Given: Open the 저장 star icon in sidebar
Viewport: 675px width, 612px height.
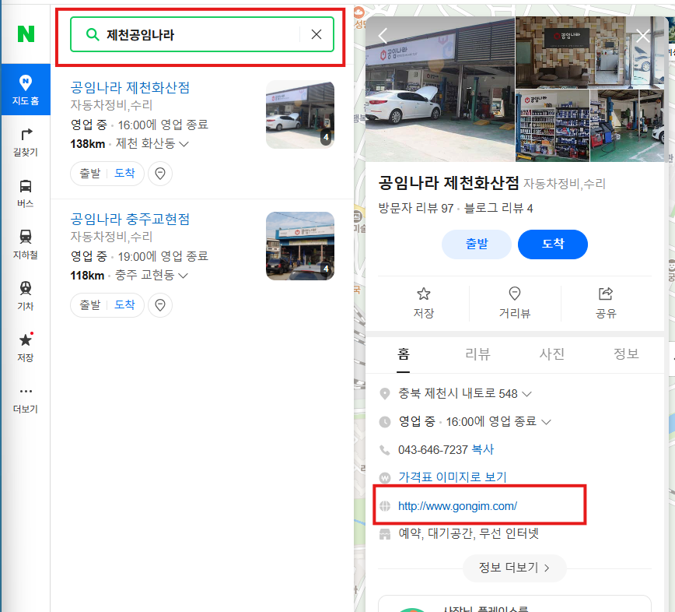Looking at the screenshot, I should [26, 347].
